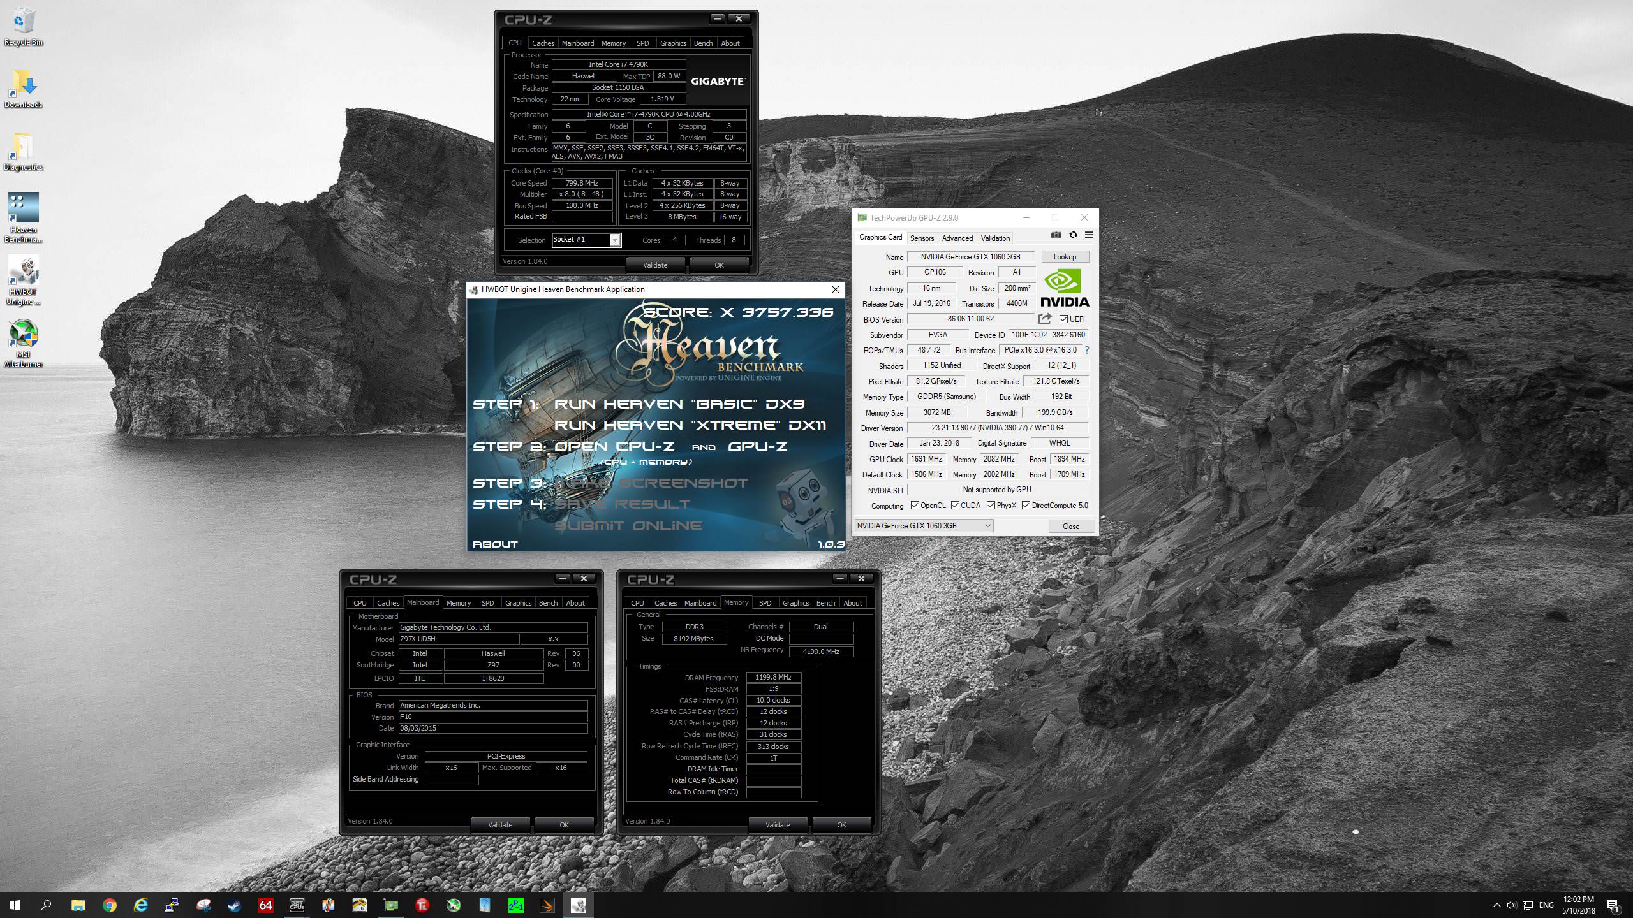Click the GPU name field in GPU-Z

pyautogui.click(x=970, y=257)
